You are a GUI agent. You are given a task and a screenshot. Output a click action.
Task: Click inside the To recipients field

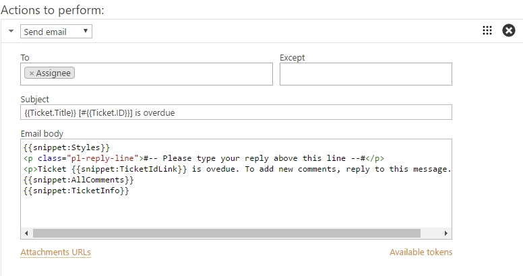tap(146, 74)
